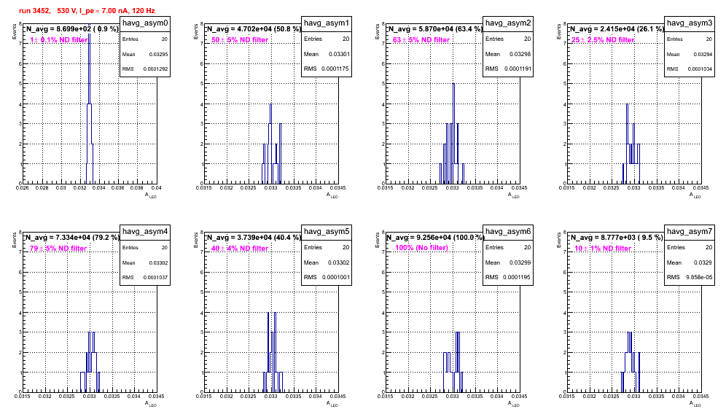This screenshot has width=726, height=417.
Task: Click the Mean value in havg_asym5 box
Action: click(340, 262)
